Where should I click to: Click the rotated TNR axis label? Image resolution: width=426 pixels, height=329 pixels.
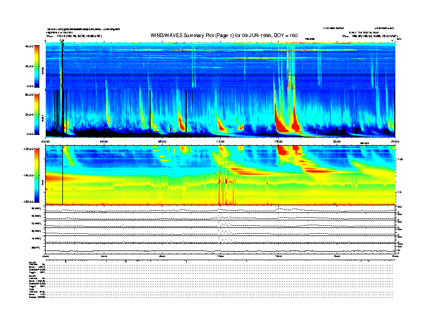click(x=42, y=184)
